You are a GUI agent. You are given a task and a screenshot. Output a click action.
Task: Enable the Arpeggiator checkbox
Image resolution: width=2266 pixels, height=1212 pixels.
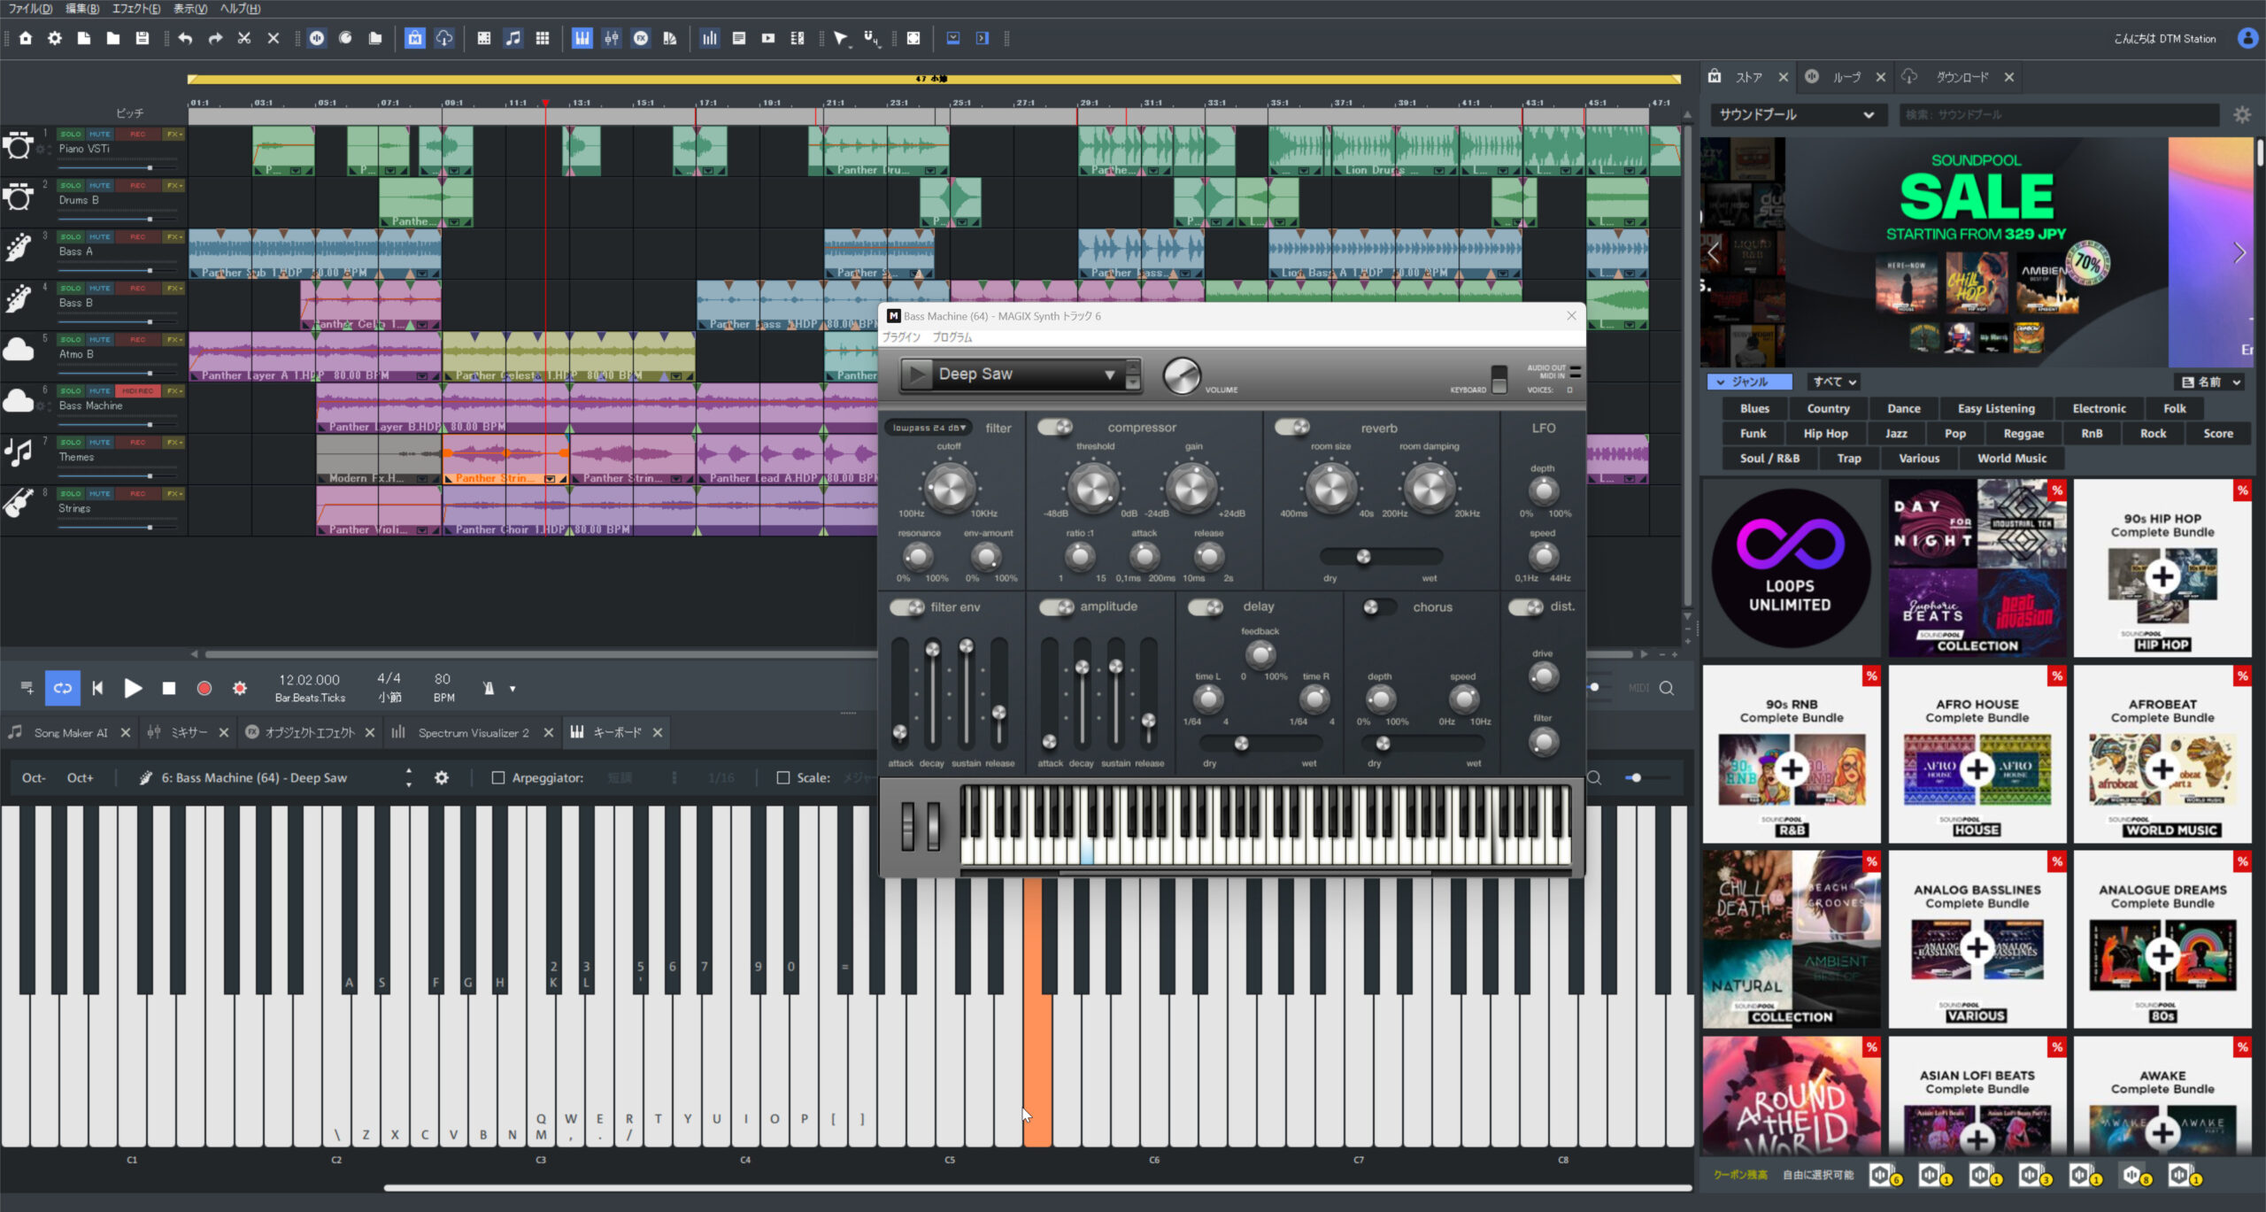[498, 777]
